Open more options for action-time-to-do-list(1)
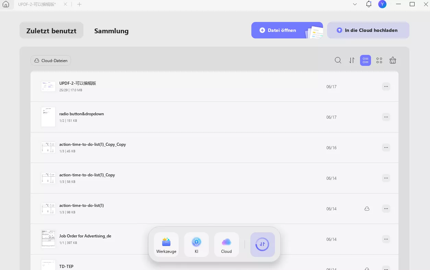 point(386,209)
